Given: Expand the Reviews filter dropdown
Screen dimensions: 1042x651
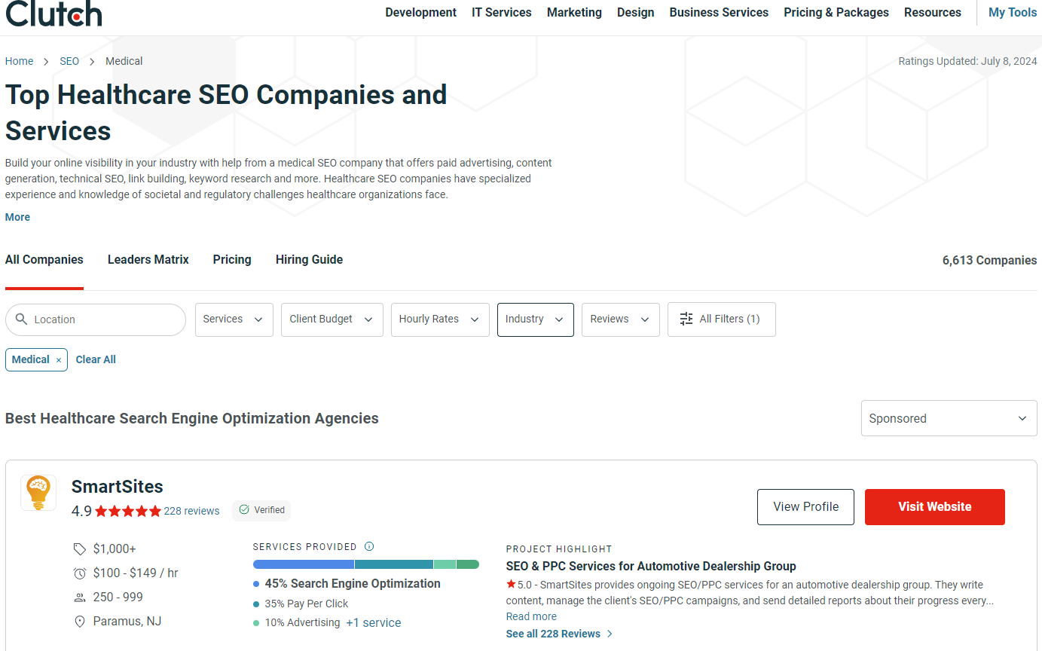Looking at the screenshot, I should pos(621,319).
